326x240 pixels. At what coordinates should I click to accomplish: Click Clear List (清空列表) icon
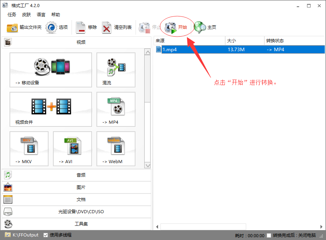coord(107,28)
